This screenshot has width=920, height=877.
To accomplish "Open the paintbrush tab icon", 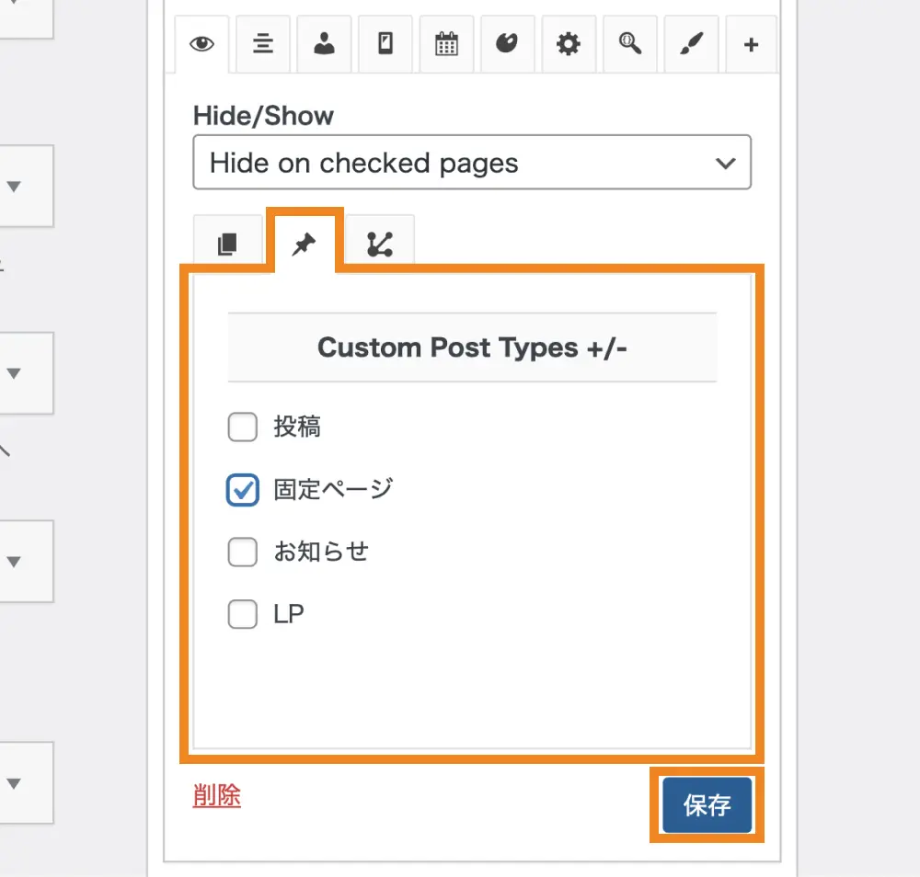I will coord(691,44).
